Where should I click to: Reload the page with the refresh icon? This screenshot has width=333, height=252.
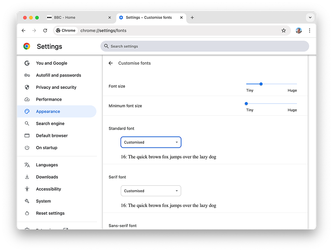click(x=45, y=30)
